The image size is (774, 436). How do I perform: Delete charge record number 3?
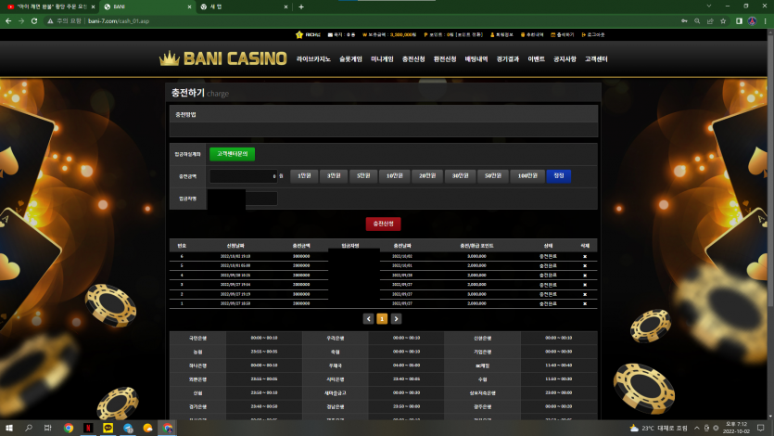(585, 285)
